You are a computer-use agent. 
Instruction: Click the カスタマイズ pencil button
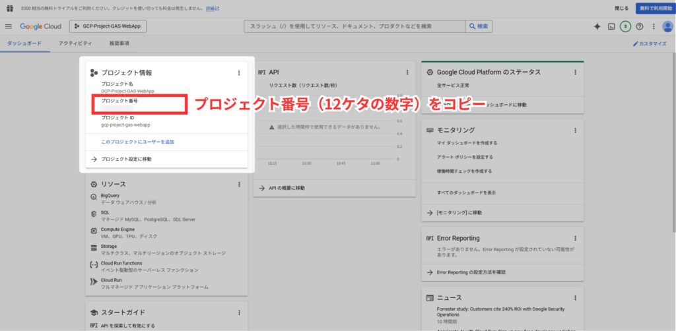pyautogui.click(x=650, y=44)
